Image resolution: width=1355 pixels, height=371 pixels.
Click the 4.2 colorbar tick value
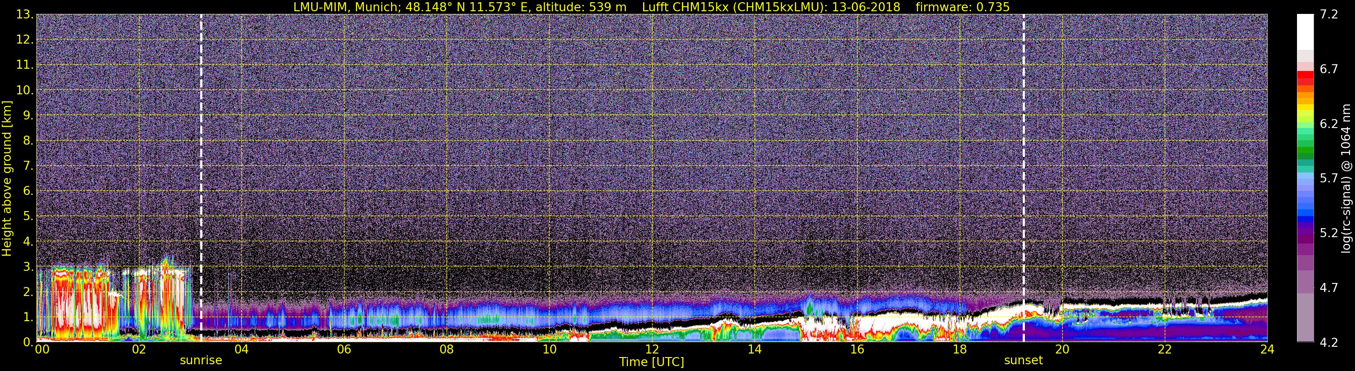pyautogui.click(x=1329, y=343)
